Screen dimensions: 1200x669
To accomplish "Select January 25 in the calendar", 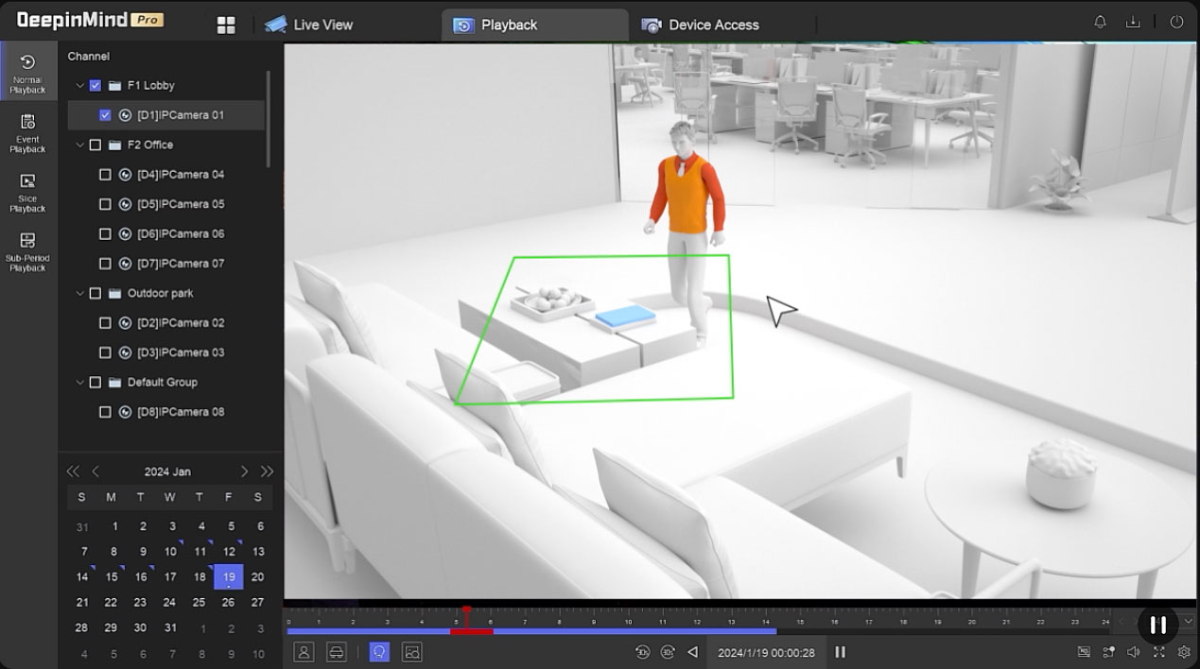I will point(199,603).
